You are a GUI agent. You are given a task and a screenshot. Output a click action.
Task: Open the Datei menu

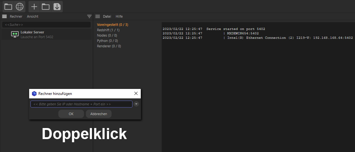coord(107,16)
